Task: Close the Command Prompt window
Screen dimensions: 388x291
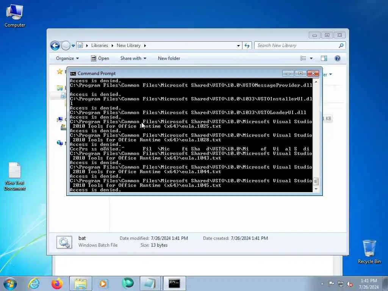Action: (313, 74)
